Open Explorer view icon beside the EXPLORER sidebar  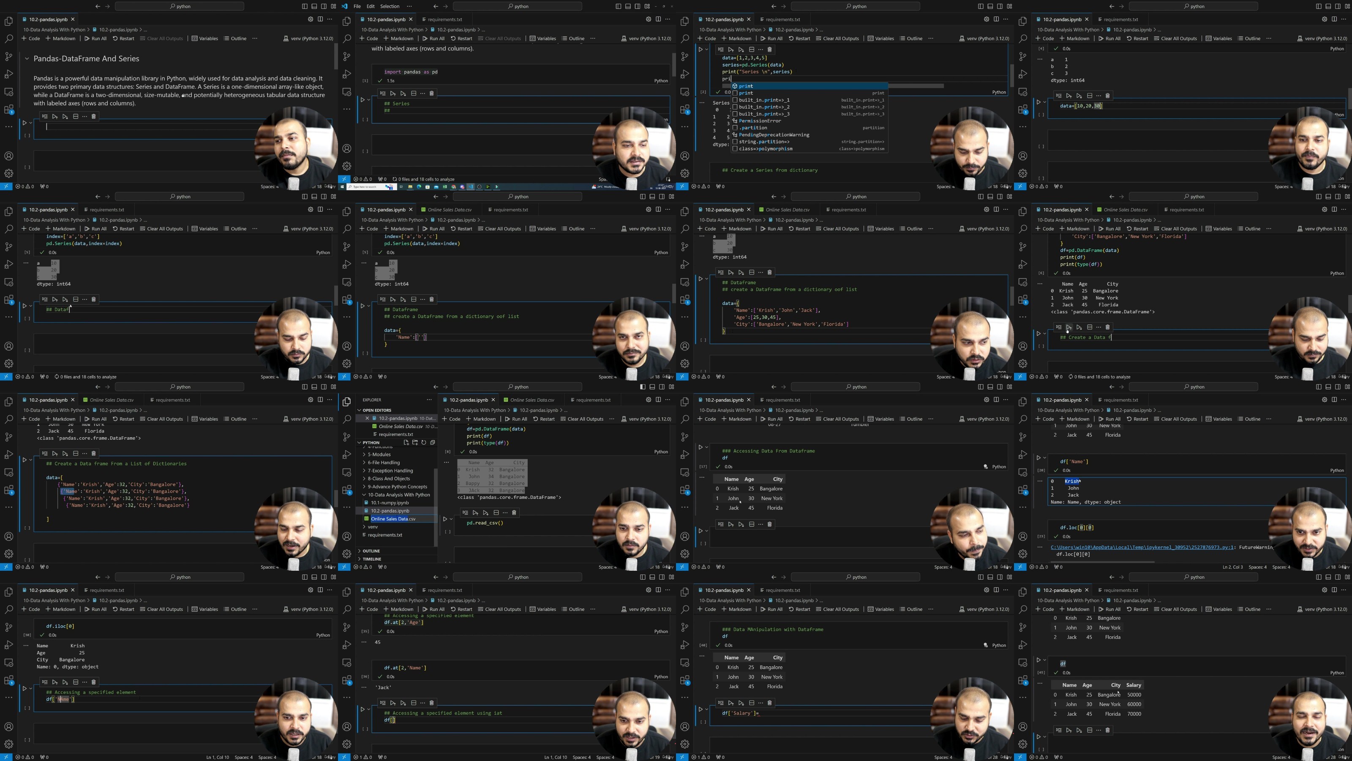(x=346, y=402)
